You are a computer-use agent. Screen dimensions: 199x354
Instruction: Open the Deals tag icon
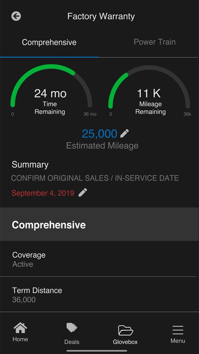pos(72,328)
